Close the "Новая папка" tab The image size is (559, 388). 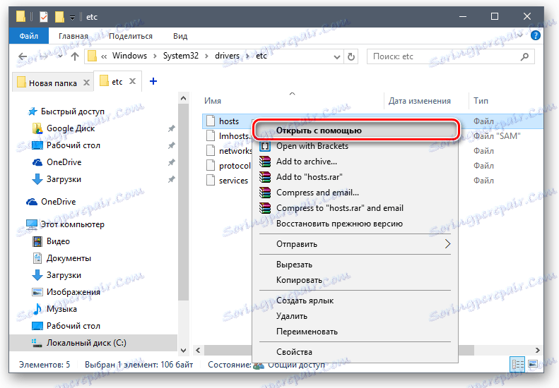[x=86, y=83]
